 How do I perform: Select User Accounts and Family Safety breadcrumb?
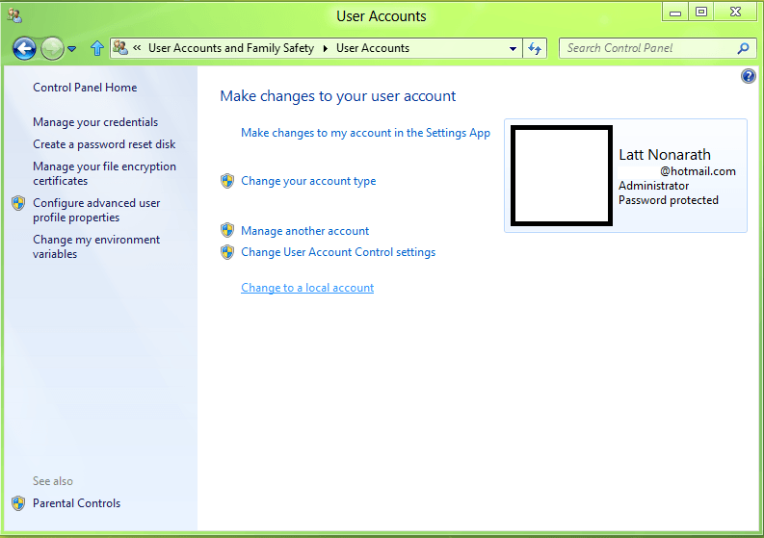click(x=230, y=48)
